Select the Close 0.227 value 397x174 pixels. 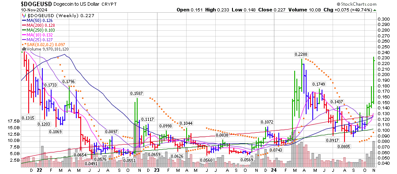coord(272,10)
